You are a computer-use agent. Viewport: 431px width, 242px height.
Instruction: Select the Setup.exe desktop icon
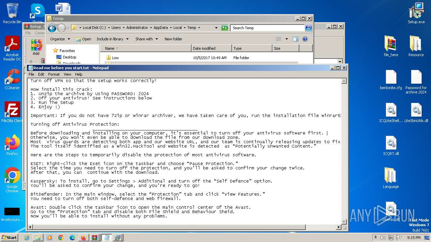click(x=416, y=13)
